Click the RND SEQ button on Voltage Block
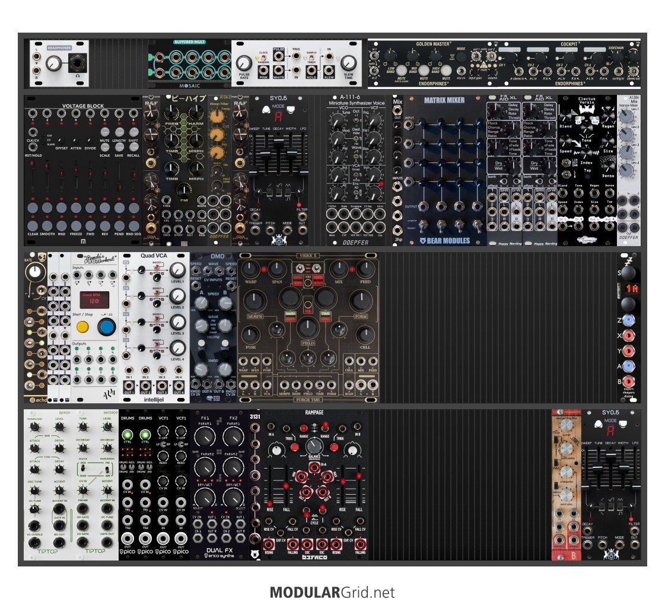This screenshot has height=605, width=665. click(x=133, y=225)
